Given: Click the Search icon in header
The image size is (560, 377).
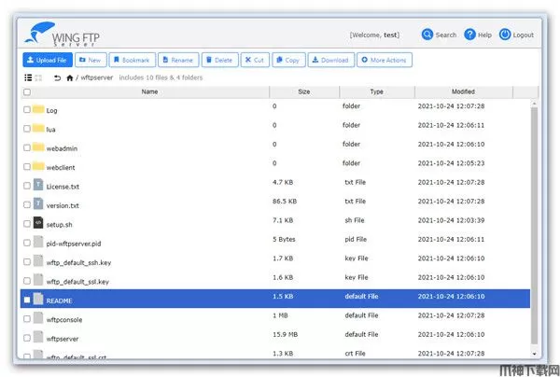Looking at the screenshot, I should [x=427, y=35].
